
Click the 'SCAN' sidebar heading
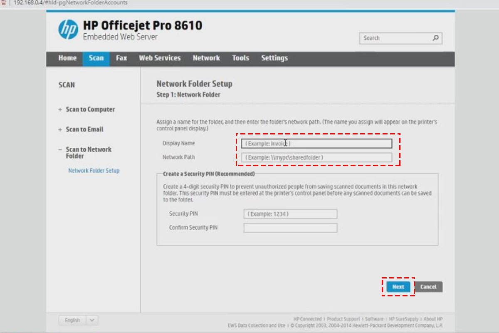[67, 85]
